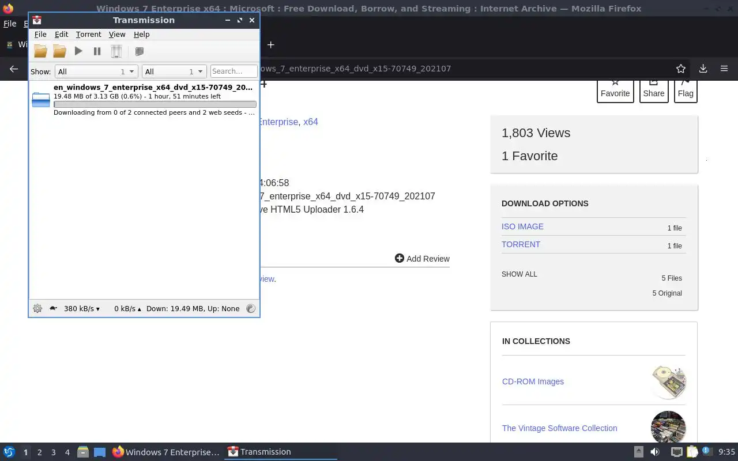Screen dimensions: 738x461
Task: Bookmark page with Firefox star icon
Action: click(x=681, y=69)
